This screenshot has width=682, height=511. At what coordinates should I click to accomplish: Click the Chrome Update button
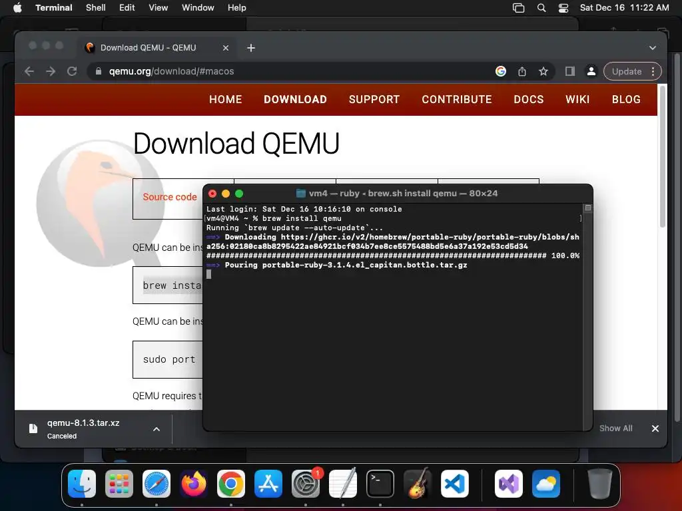626,71
